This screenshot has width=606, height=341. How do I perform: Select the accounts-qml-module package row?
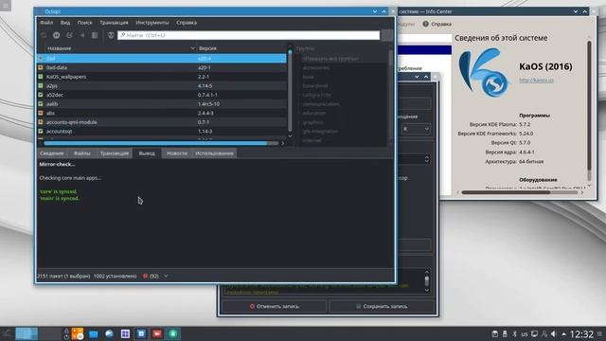pos(162,122)
